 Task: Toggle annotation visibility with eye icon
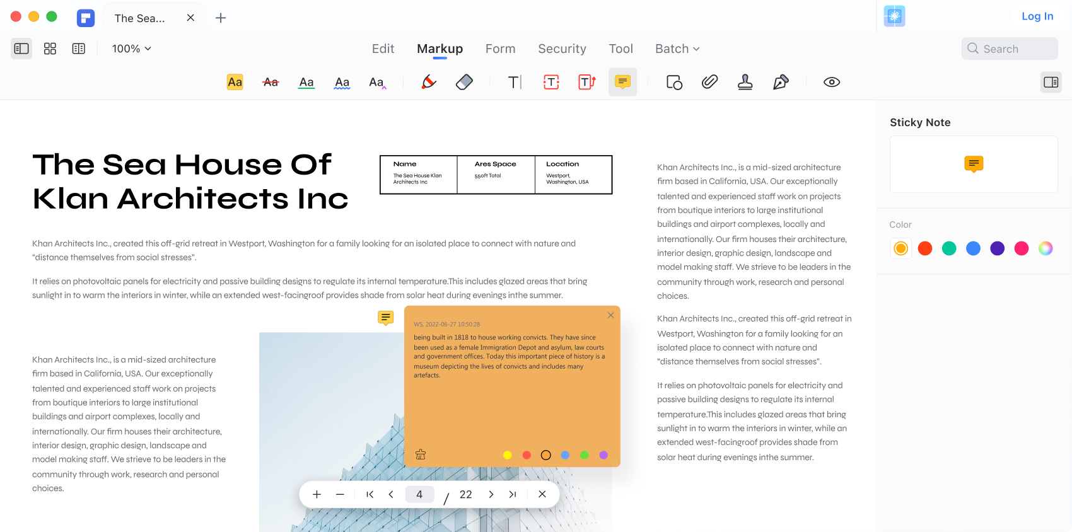[832, 82]
